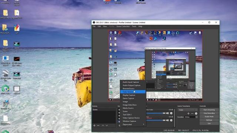237x133 pixels.
Task: Click the LIVE 00:00:00 status bar timer
Action: coord(169,130)
